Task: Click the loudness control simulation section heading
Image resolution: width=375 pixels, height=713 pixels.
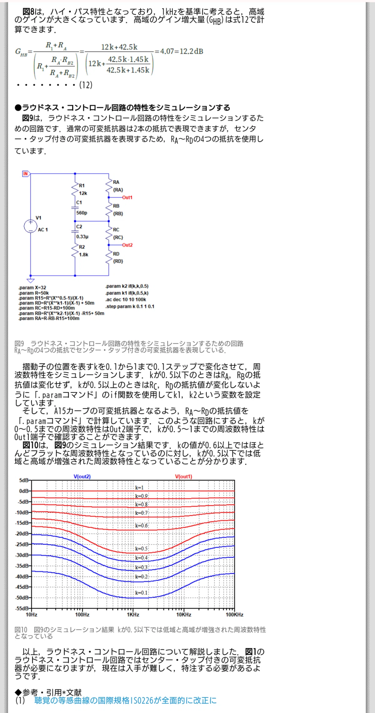Action: click(x=122, y=108)
